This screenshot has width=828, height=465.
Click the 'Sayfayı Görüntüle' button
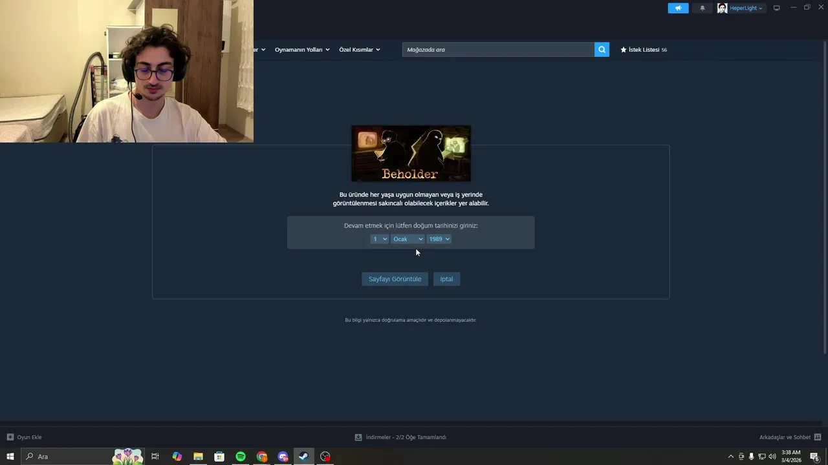pos(395,279)
